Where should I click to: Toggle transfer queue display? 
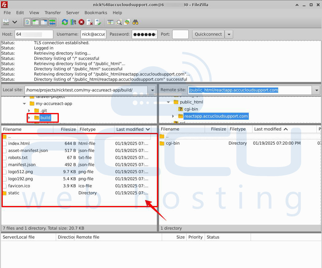click(x=52, y=22)
